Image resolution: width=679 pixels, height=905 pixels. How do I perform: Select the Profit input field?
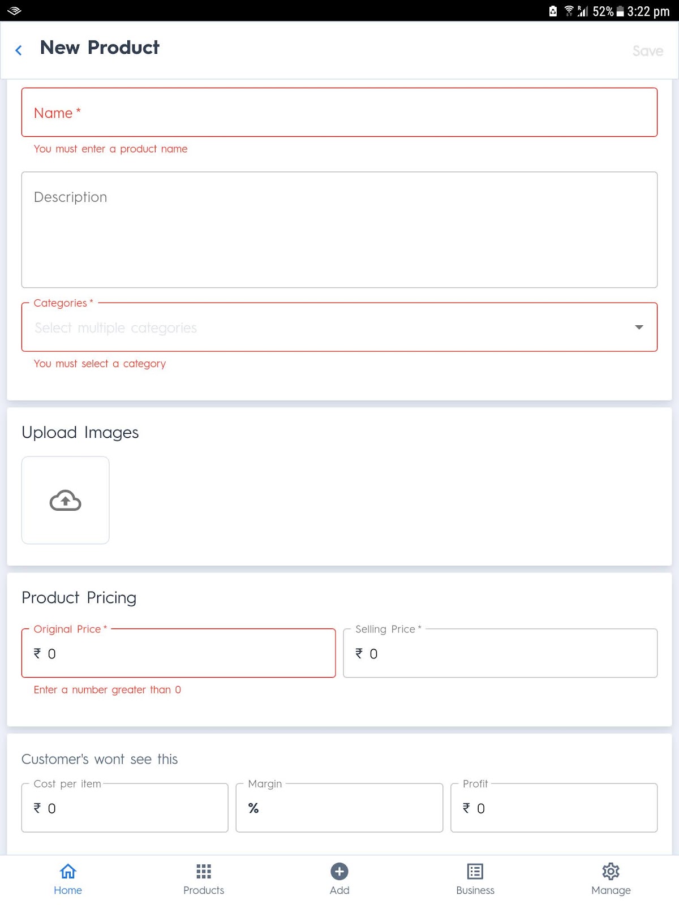tap(553, 808)
